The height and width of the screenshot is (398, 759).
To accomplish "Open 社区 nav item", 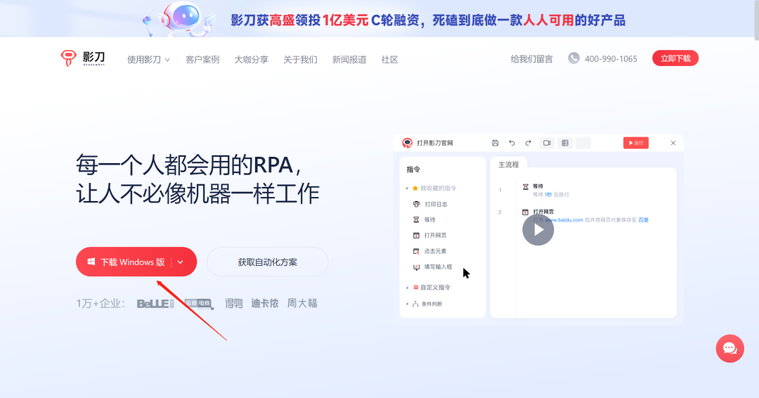I will 389,60.
